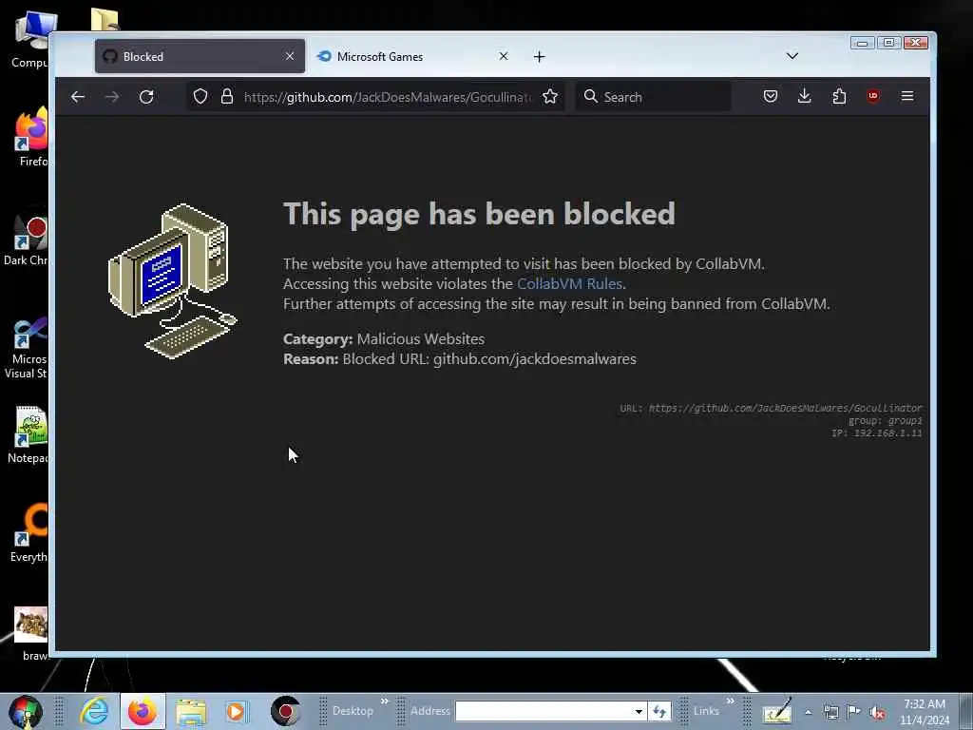
Task: Open the dark red-dot taskbar app
Action: click(285, 711)
